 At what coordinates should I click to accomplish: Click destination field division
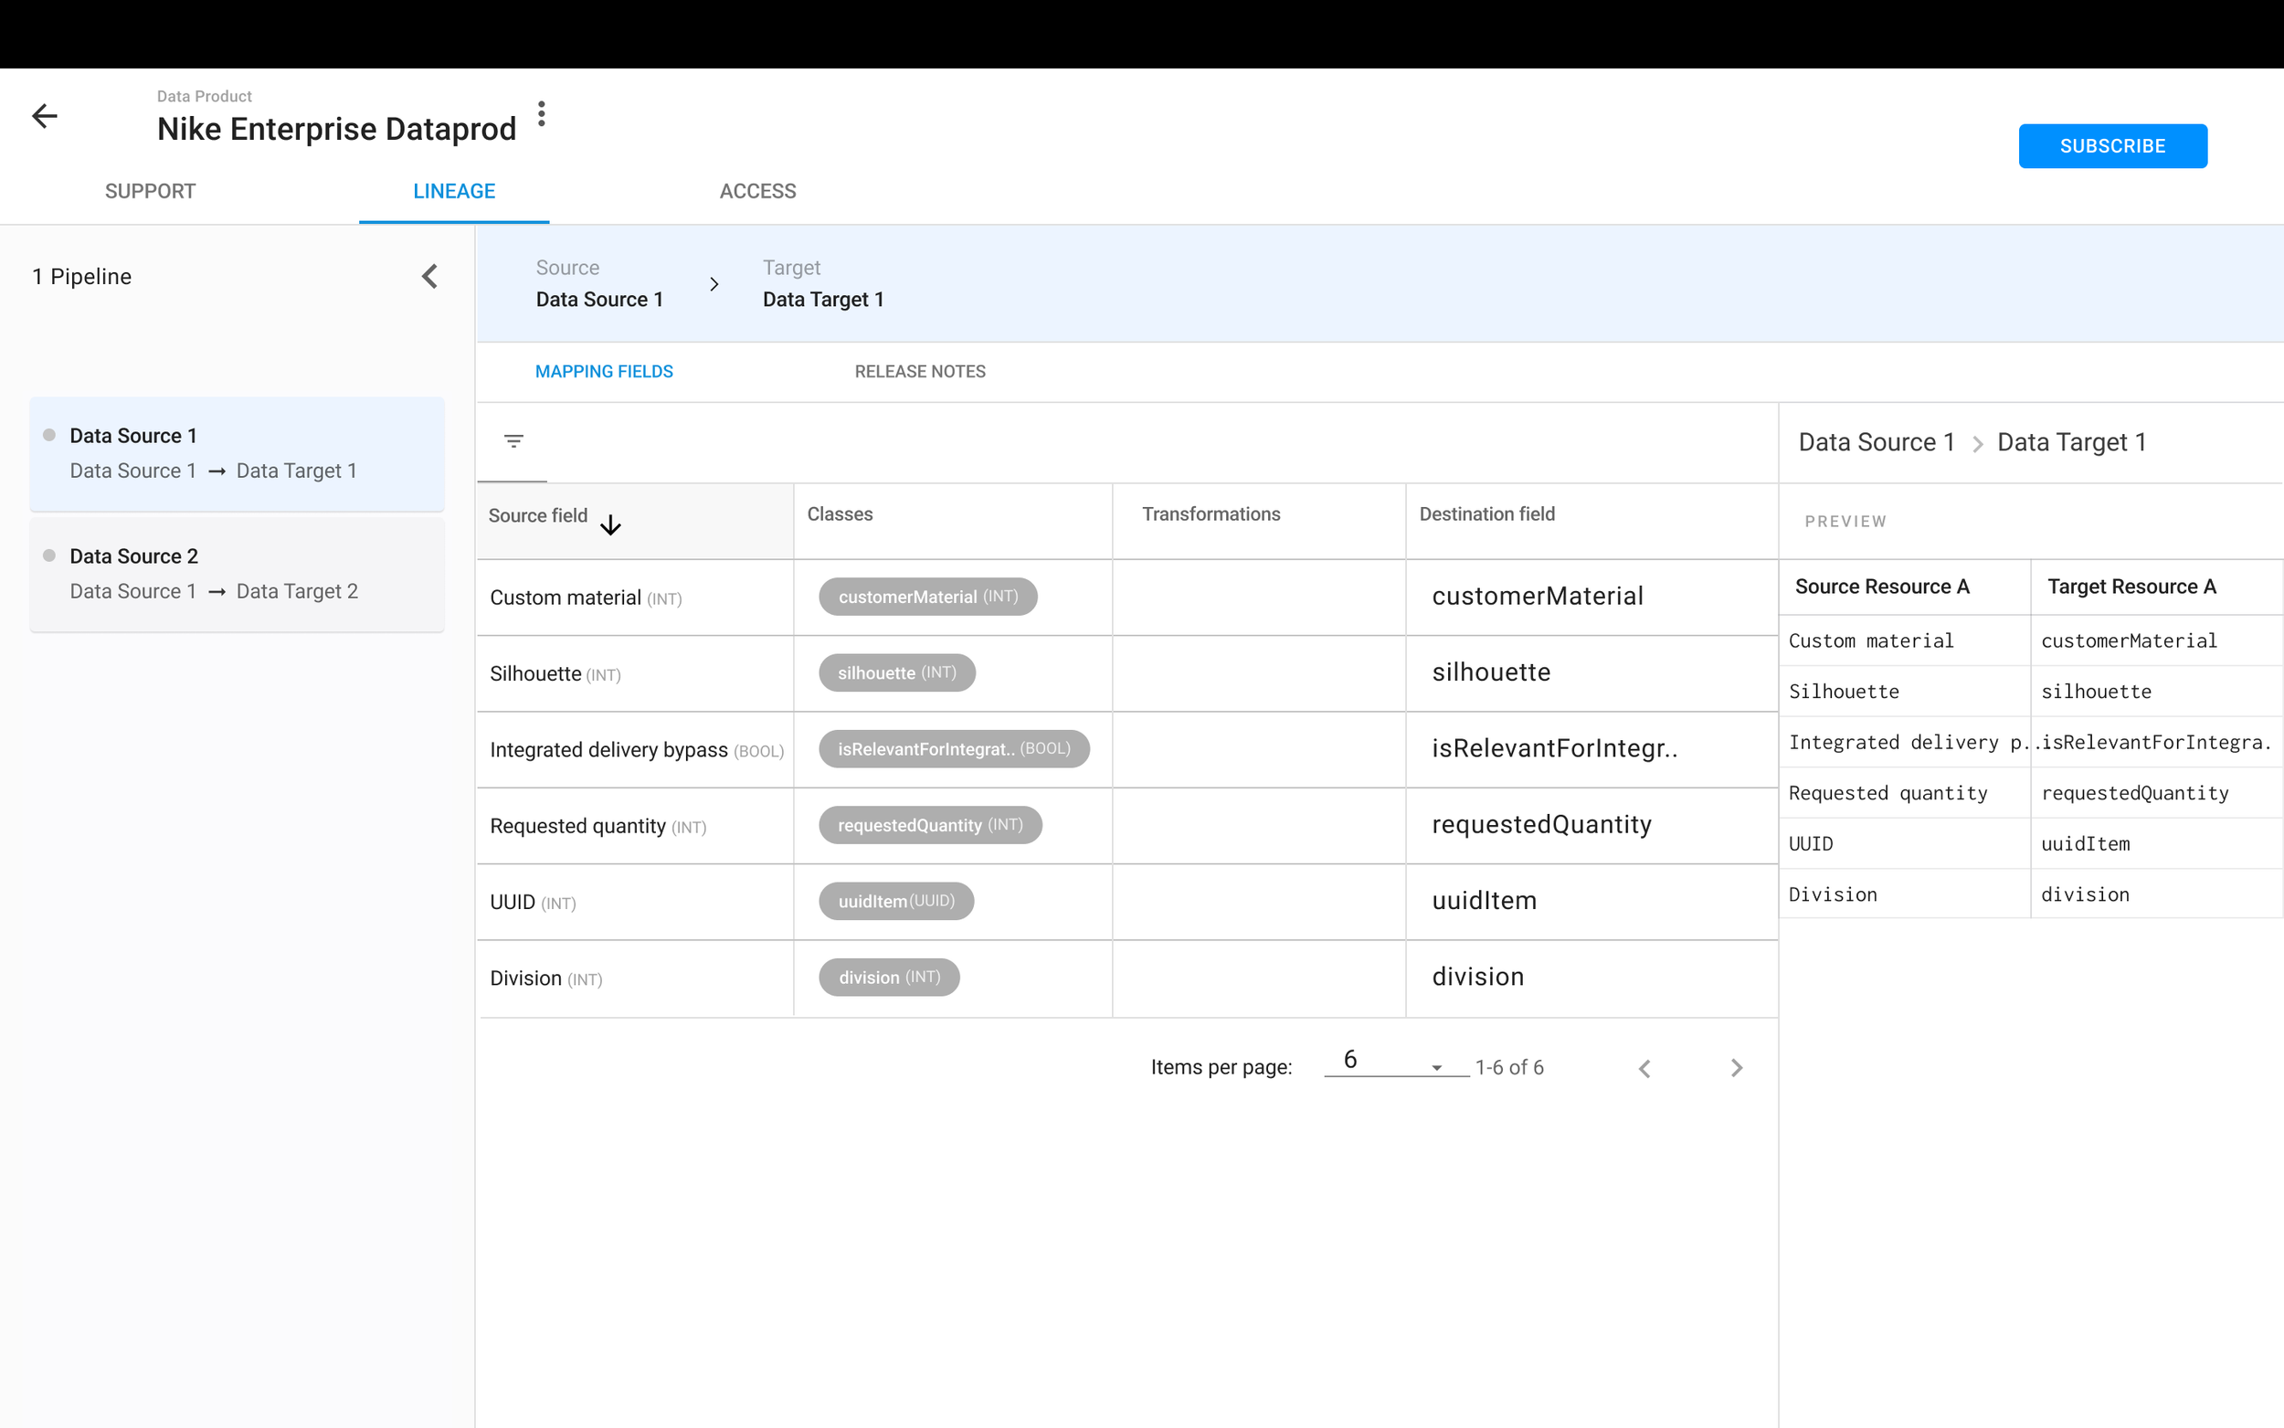coord(1477,977)
